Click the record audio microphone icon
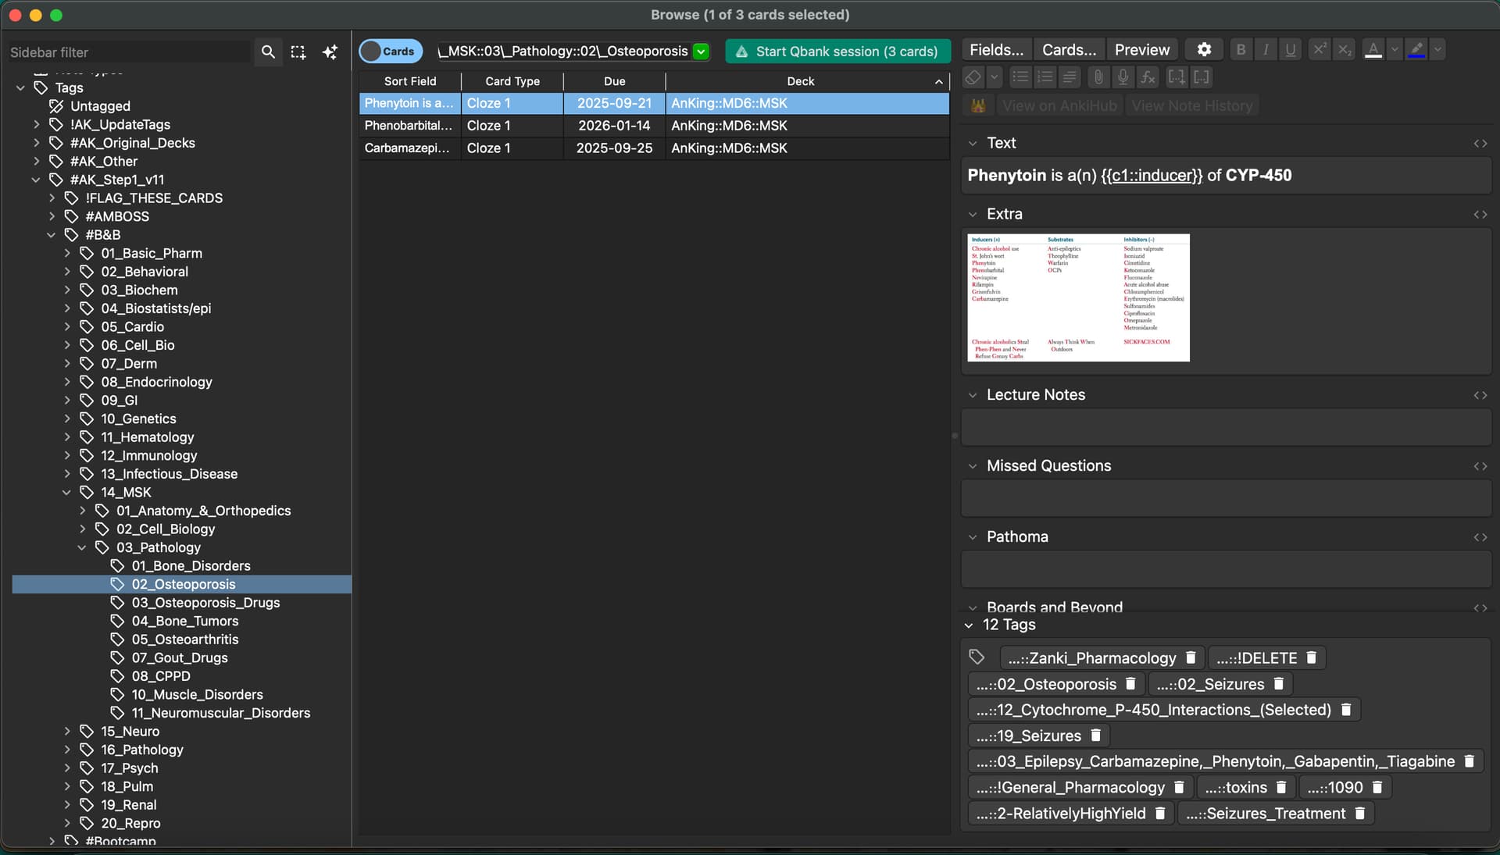The image size is (1500, 855). (x=1123, y=77)
